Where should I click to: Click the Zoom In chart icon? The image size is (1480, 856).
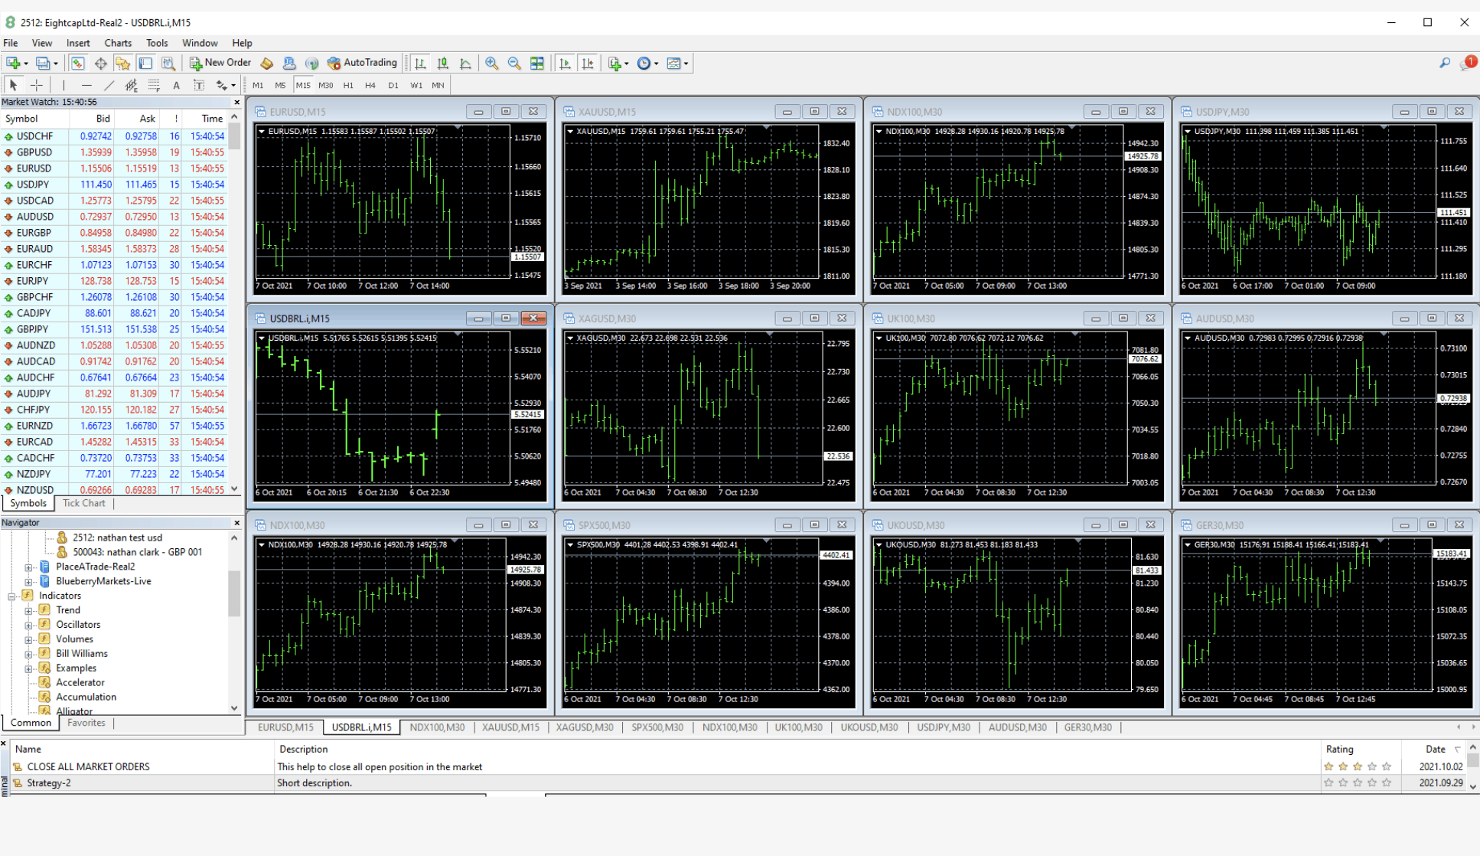point(491,64)
